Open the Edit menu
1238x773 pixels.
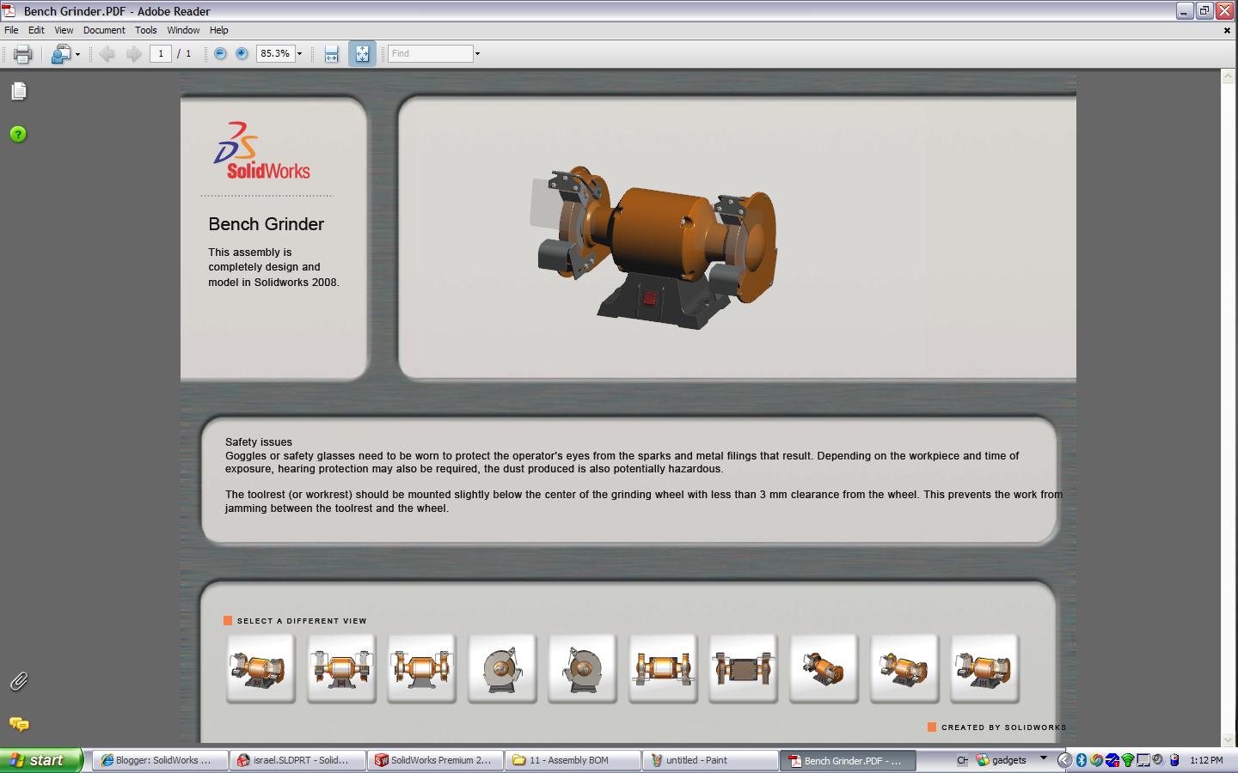[36, 30]
